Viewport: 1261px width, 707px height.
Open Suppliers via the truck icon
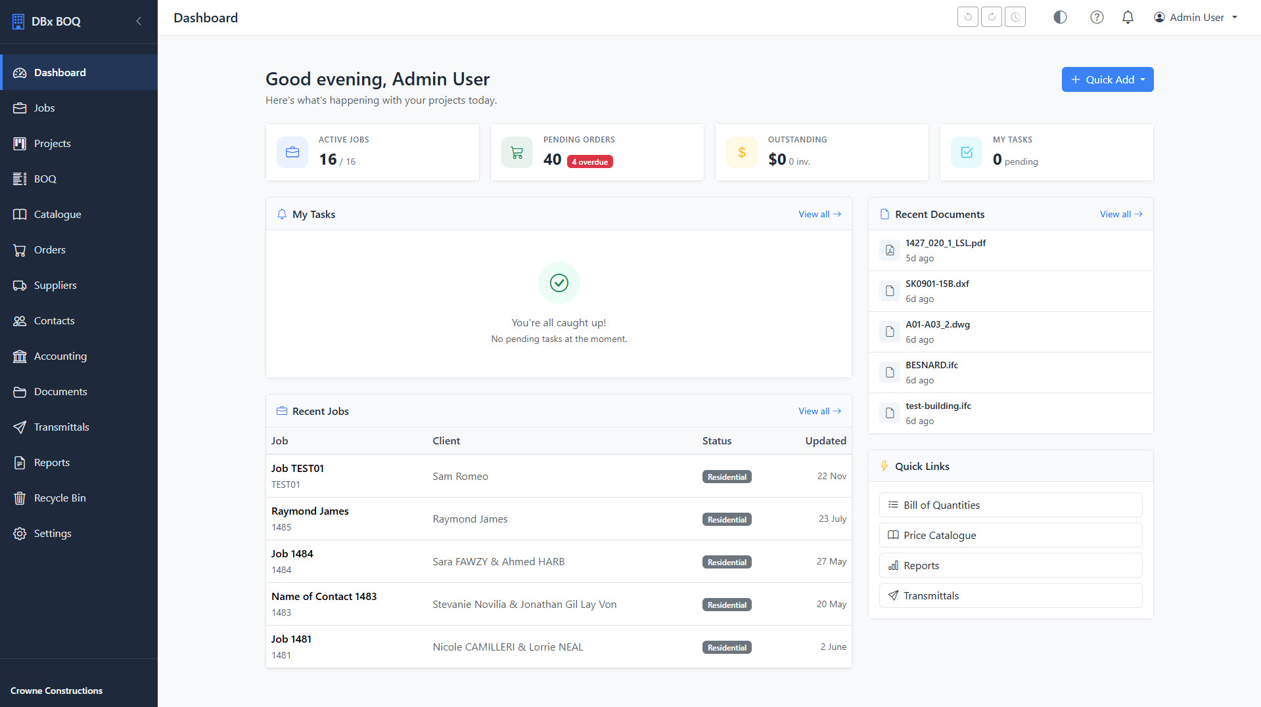coord(20,285)
